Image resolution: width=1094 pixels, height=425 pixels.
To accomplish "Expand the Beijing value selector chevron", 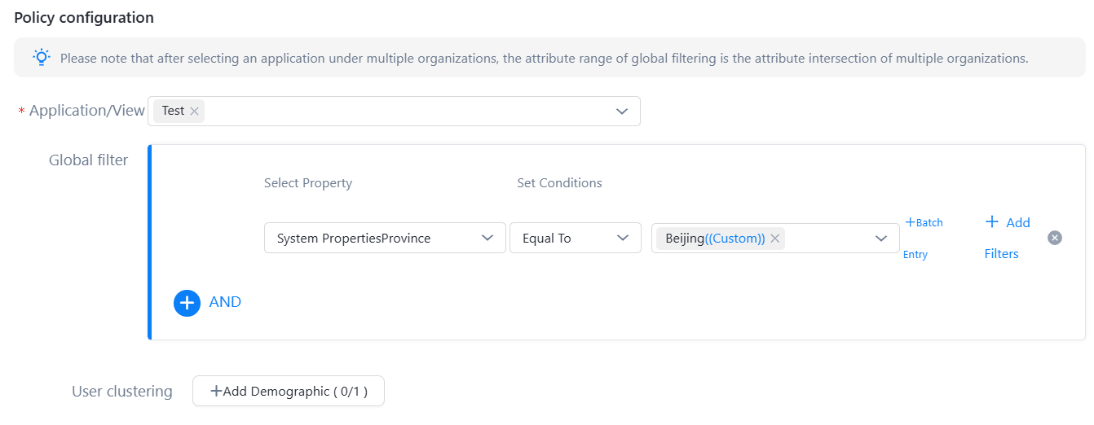I will coord(881,239).
